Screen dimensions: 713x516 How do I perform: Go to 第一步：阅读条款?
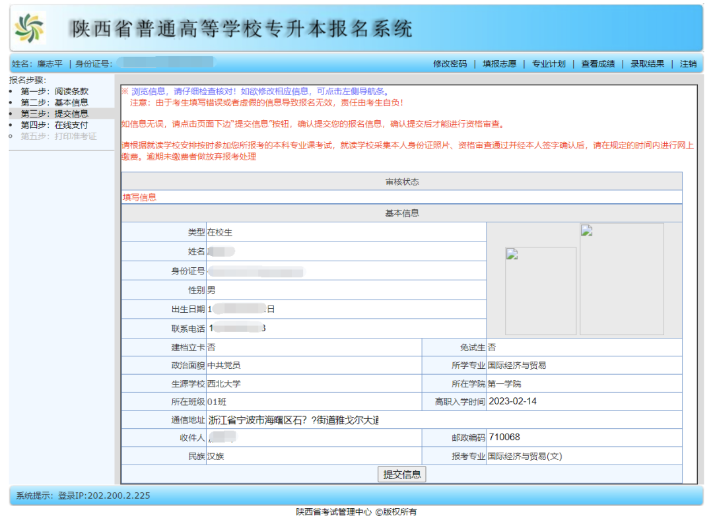54,92
